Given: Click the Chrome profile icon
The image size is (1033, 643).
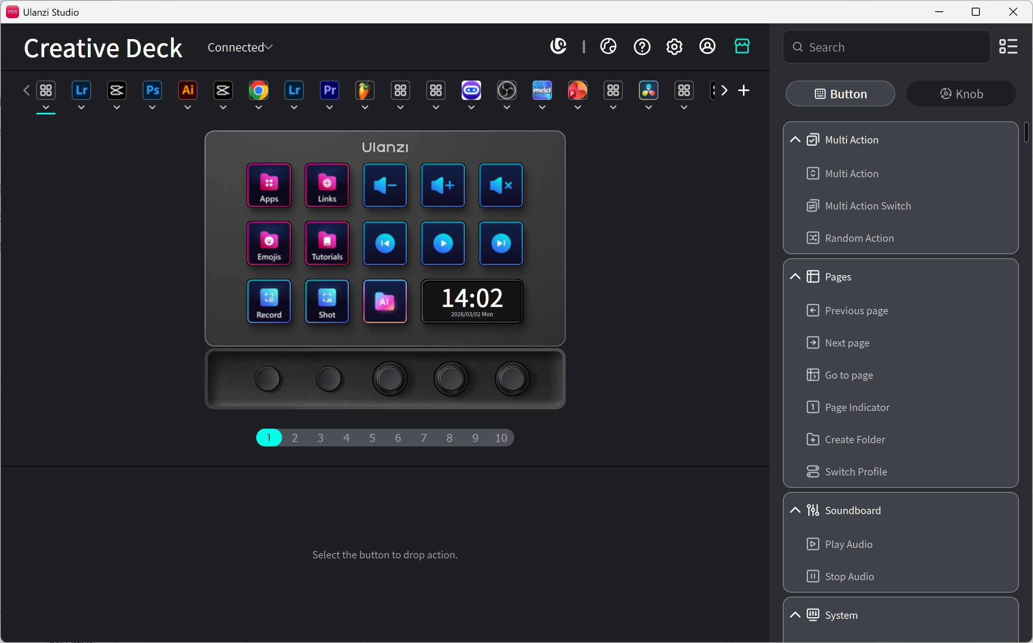Looking at the screenshot, I should pyautogui.click(x=259, y=90).
